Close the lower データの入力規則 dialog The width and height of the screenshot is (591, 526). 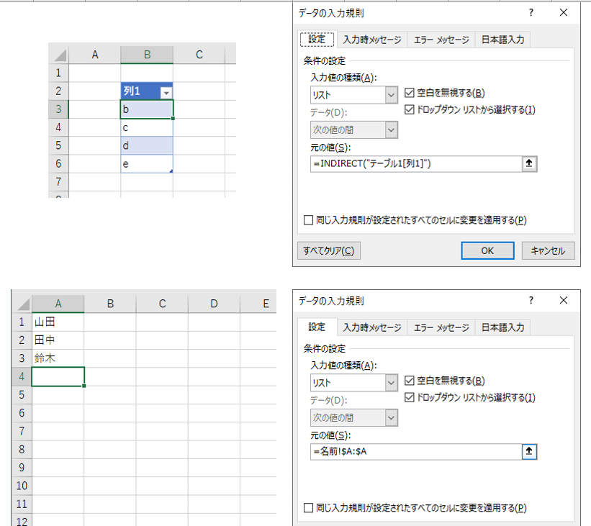pos(564,300)
